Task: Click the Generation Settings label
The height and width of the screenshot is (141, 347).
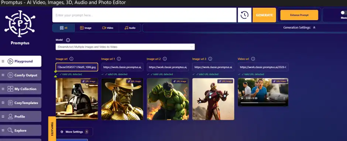Action: tap(297, 28)
